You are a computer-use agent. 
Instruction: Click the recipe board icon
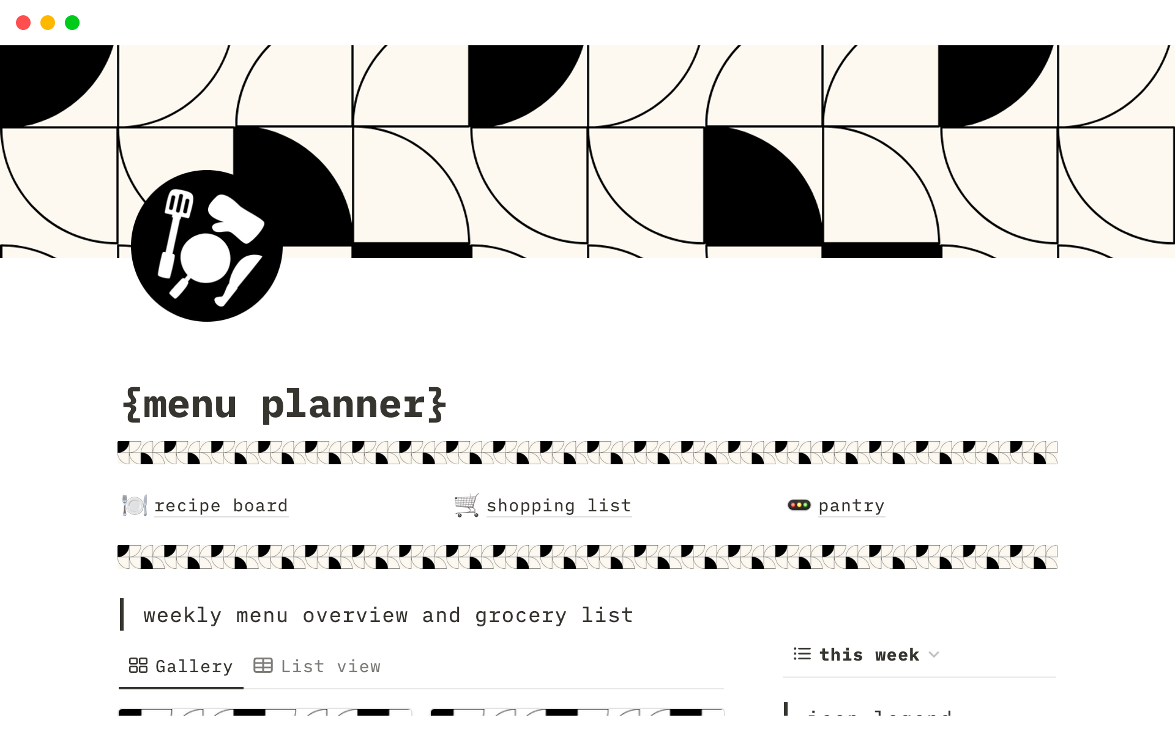[135, 505]
